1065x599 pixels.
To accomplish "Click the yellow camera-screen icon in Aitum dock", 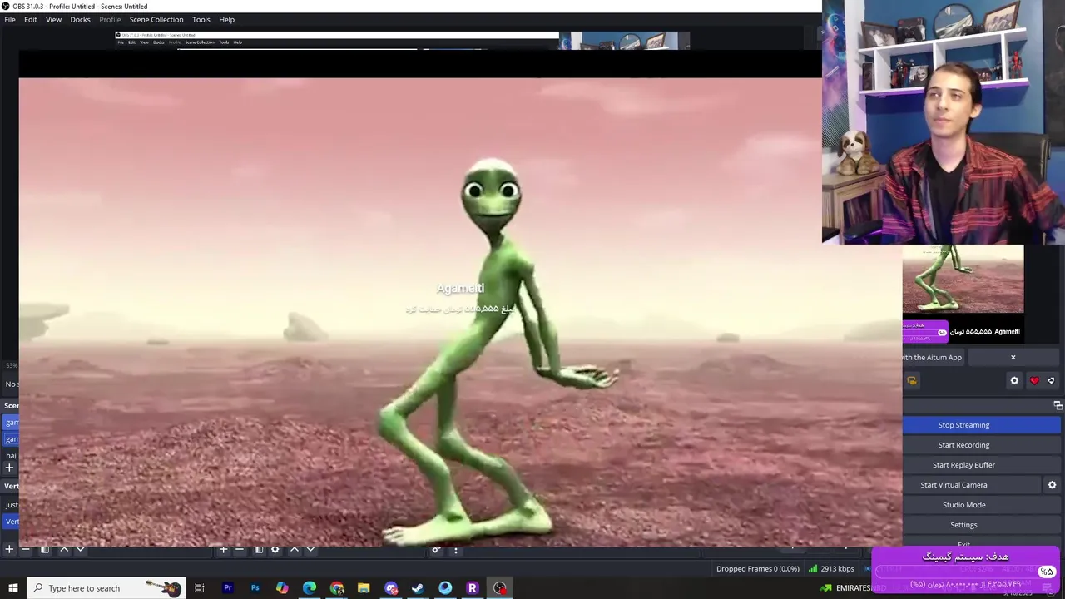I will click(x=912, y=380).
